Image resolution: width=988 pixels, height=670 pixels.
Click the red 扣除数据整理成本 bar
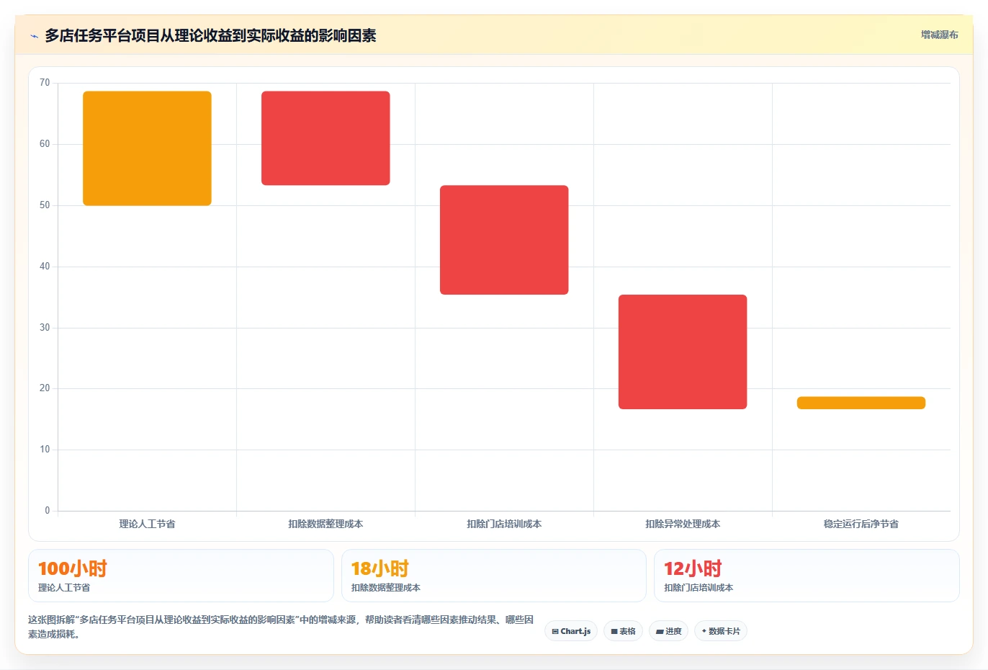(325, 138)
